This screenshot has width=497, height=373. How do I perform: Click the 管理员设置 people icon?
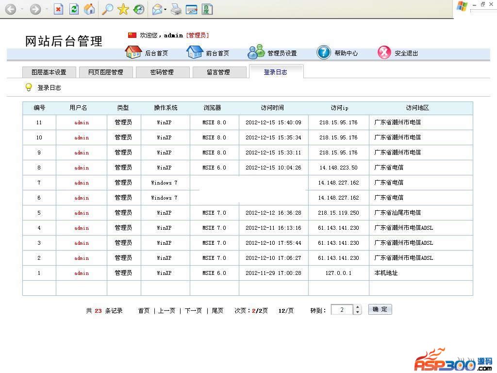coord(256,51)
